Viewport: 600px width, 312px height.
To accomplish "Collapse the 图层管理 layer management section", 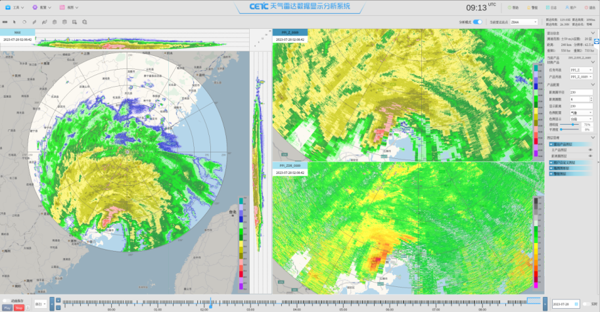I will pyautogui.click(x=593, y=138).
